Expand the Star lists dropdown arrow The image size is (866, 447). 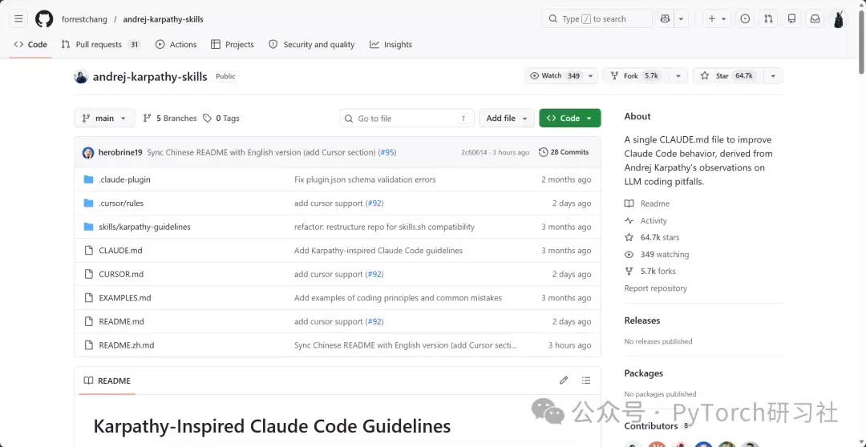[773, 75]
